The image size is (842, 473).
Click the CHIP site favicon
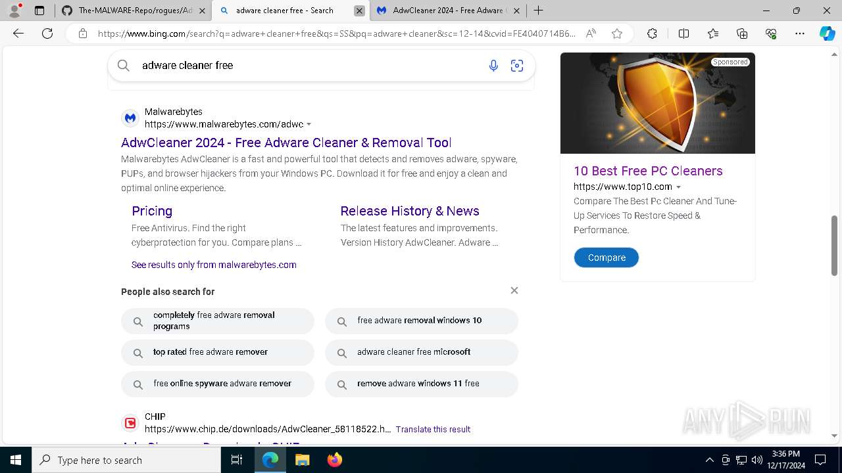coord(130,423)
